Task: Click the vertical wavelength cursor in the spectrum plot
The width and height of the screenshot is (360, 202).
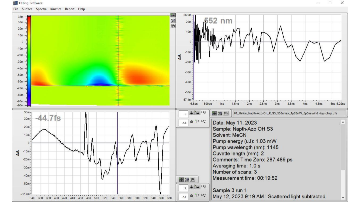Action: pos(117,153)
